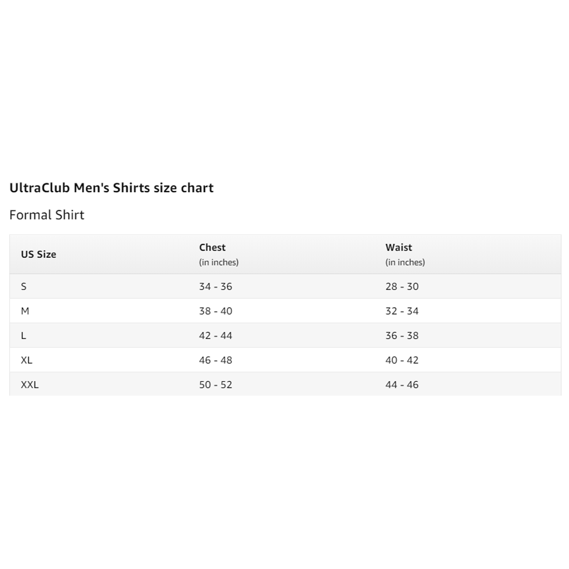Click the XL size cell

click(x=27, y=360)
